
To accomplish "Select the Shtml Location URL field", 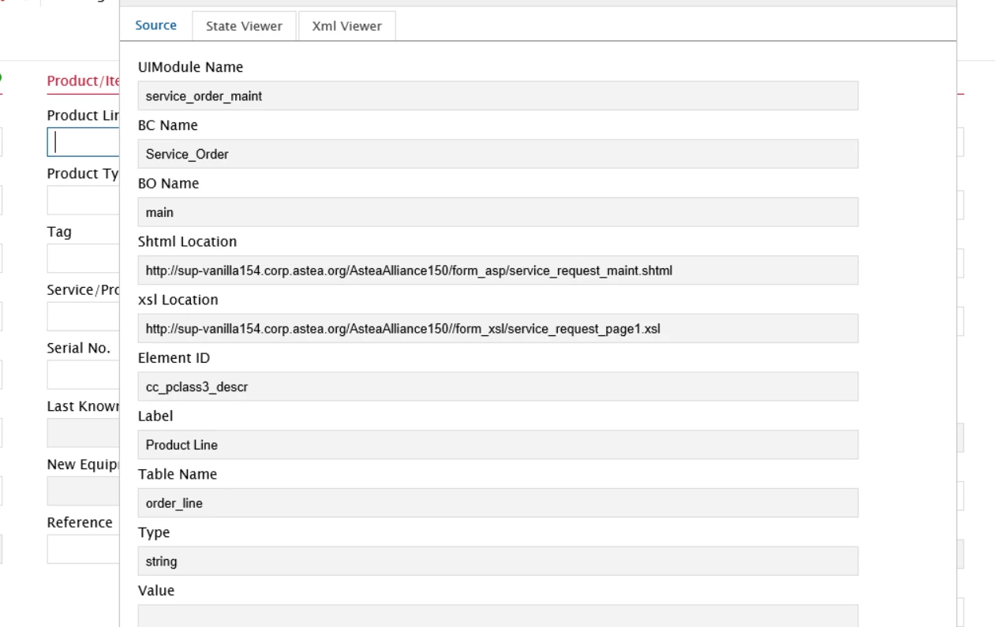I will [497, 271].
